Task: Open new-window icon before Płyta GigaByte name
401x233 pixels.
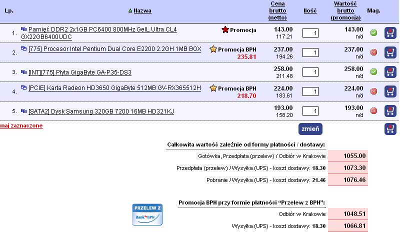Action: 24,72
